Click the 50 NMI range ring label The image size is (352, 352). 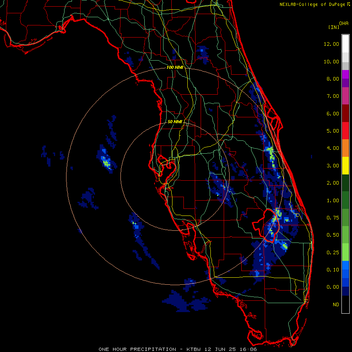tap(175, 122)
